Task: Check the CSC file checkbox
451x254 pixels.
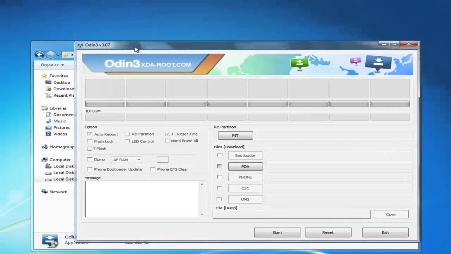Action: coord(220,188)
